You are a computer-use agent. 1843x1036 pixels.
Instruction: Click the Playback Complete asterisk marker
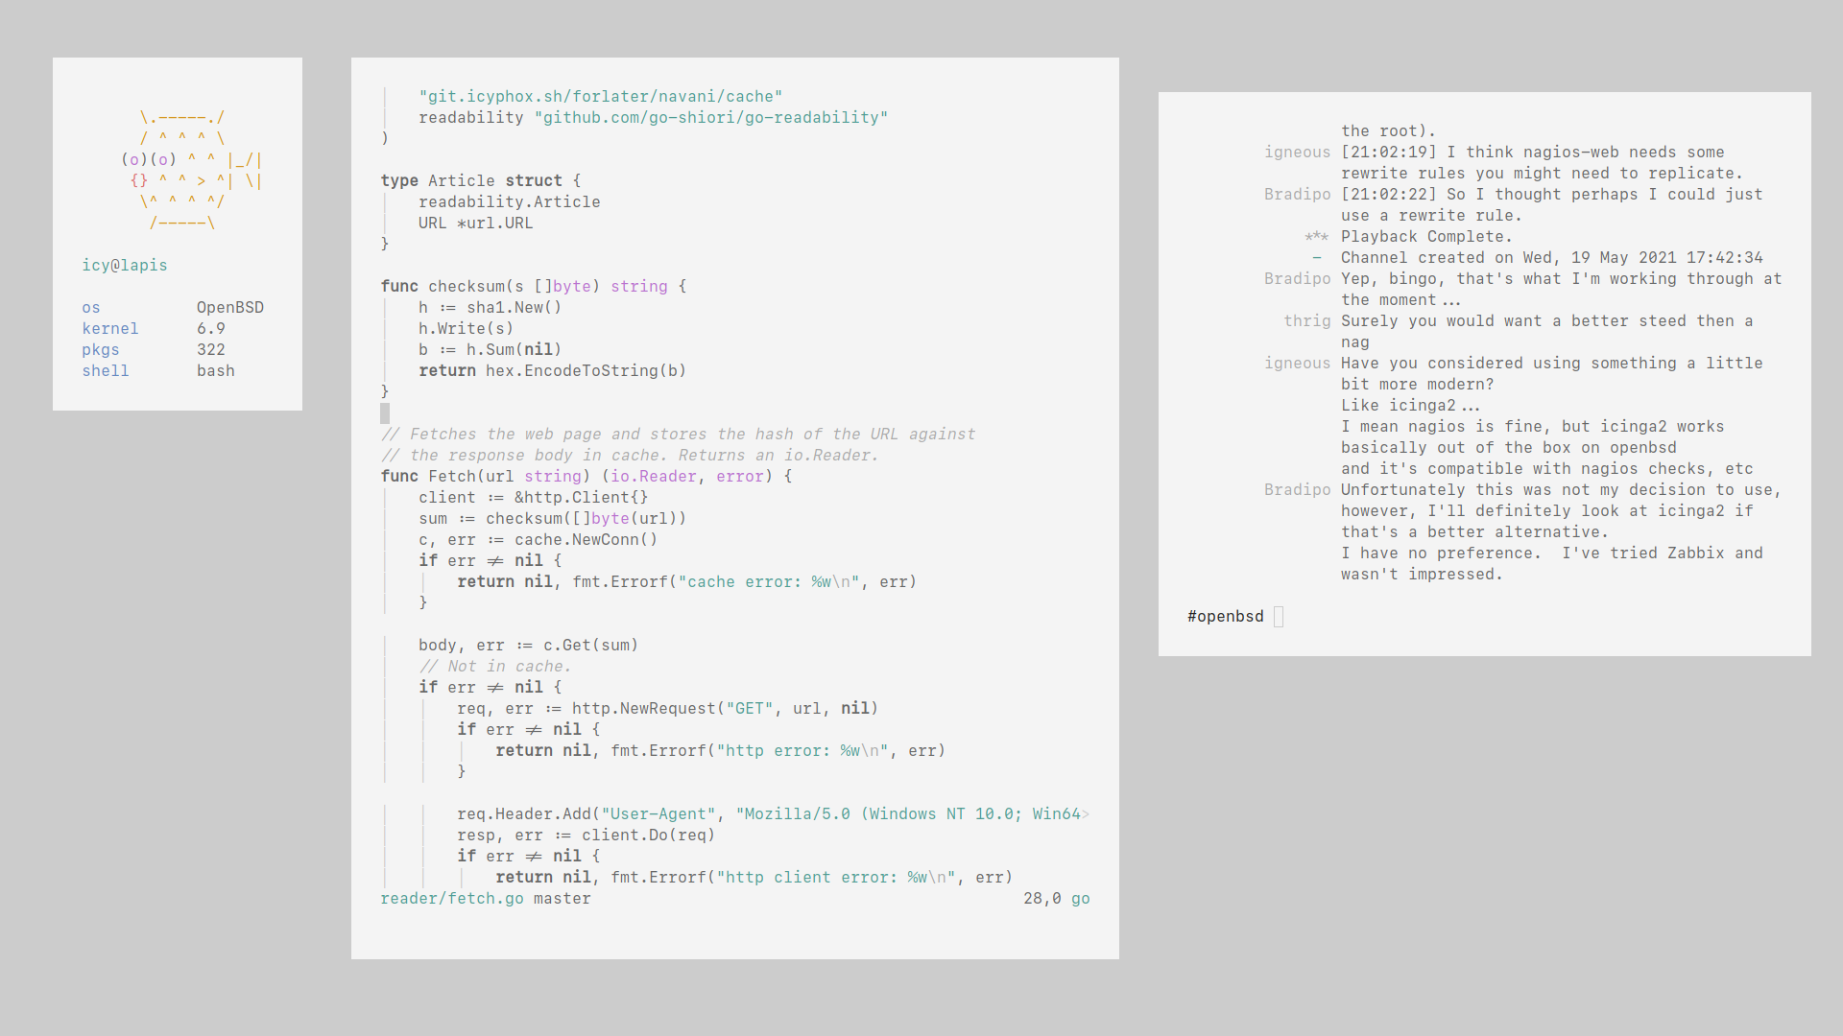coord(1316,237)
